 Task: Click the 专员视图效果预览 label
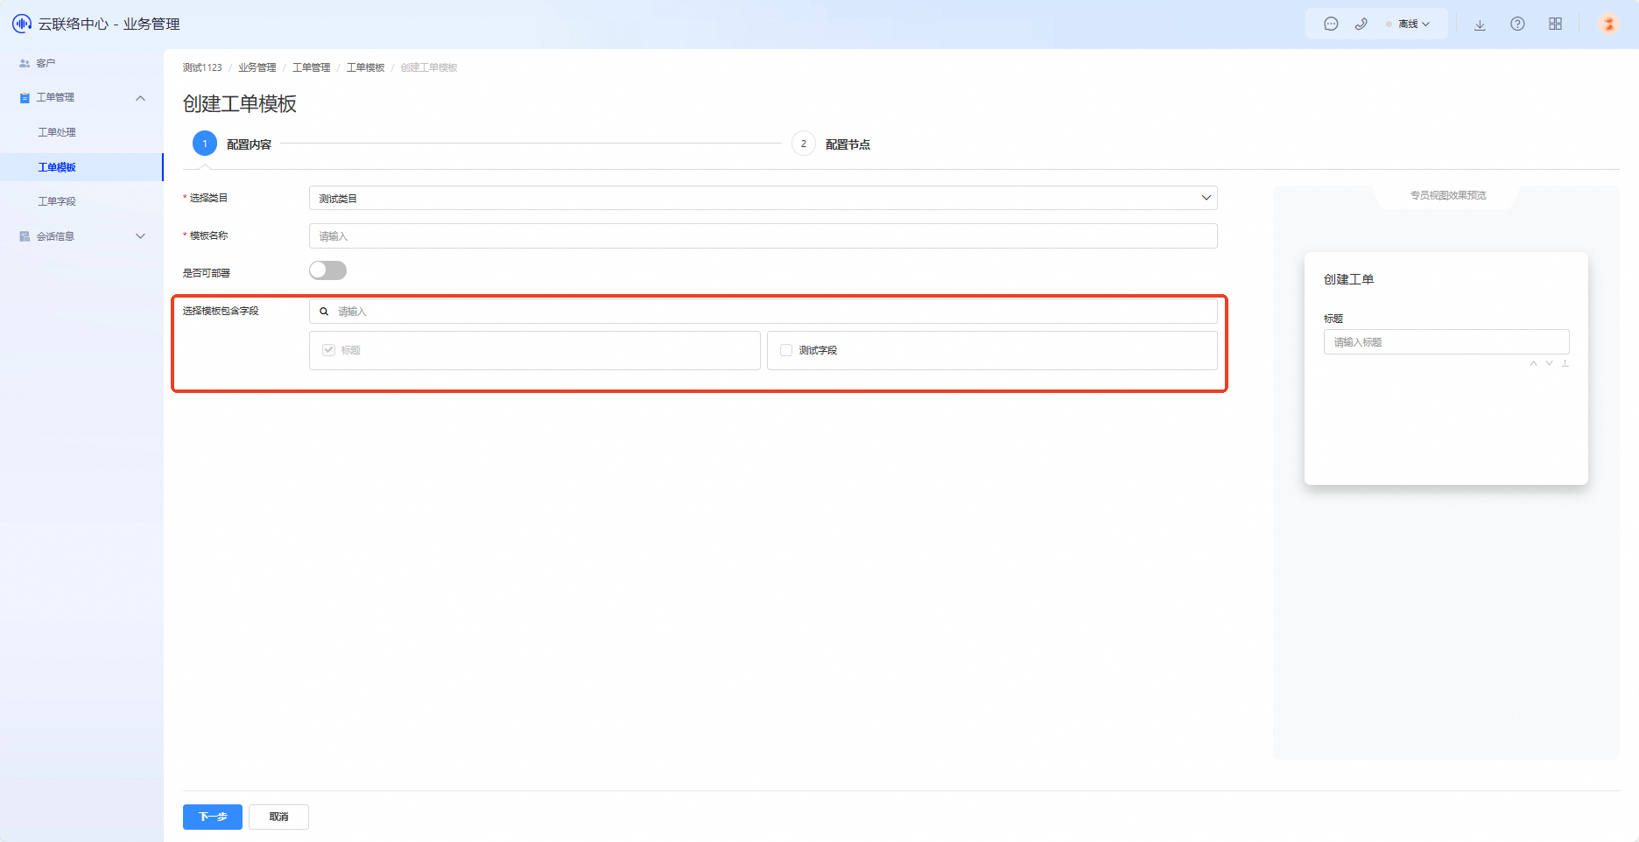point(1448,195)
